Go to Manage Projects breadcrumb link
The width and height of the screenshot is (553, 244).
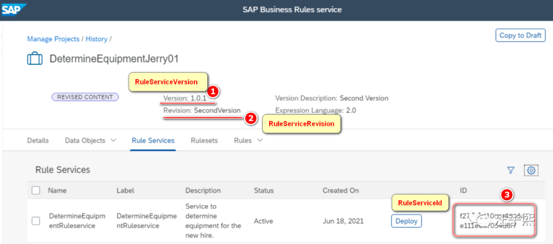(x=53, y=39)
